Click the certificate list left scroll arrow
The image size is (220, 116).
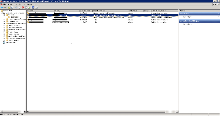click(x=28, y=112)
